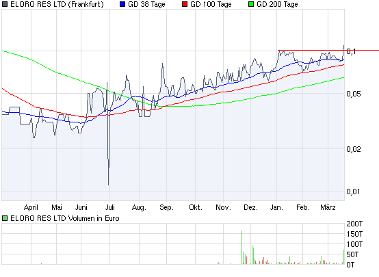Click the '0,02' price axis value

point(354,149)
